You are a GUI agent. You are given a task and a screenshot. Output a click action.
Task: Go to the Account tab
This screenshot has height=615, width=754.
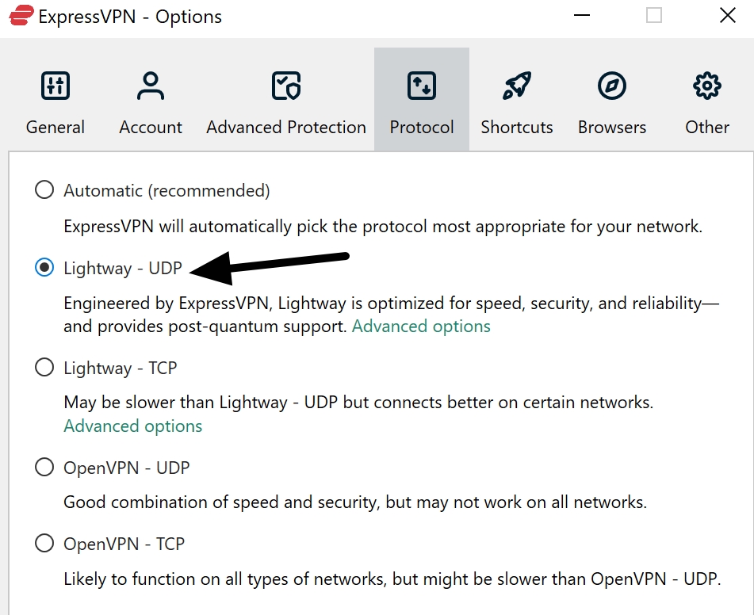[x=150, y=99]
